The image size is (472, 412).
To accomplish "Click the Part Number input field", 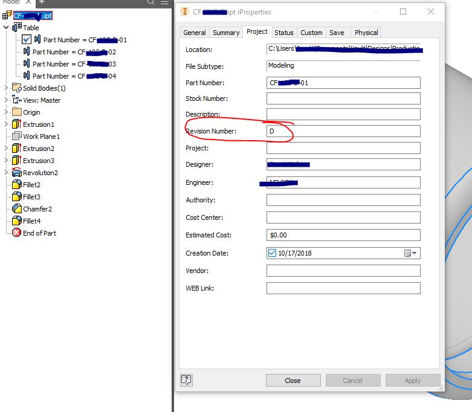I will pos(343,83).
